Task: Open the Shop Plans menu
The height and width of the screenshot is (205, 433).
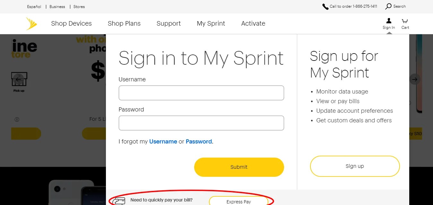Action: point(124,23)
